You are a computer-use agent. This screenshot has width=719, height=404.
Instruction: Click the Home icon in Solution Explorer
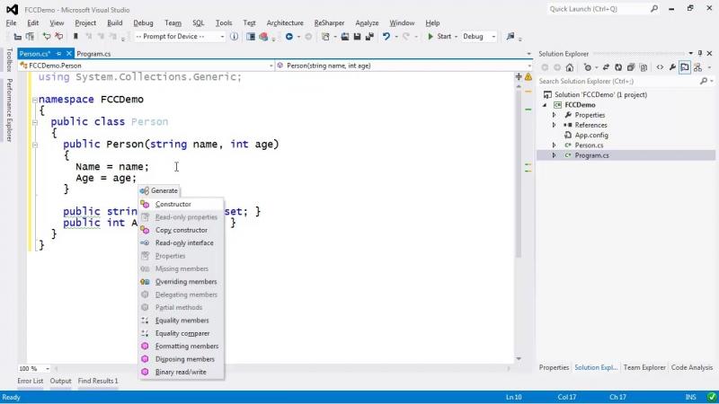[x=570, y=67]
